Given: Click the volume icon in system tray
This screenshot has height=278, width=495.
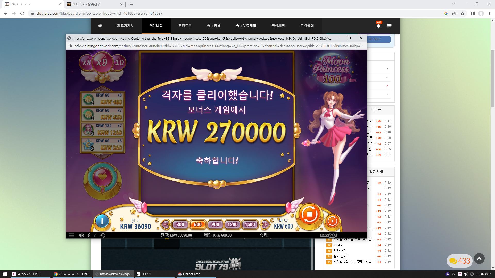Looking at the screenshot, I should [x=466, y=274].
